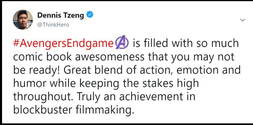
Task: Click the purple Avengers logo emoji
Action: [122, 43]
